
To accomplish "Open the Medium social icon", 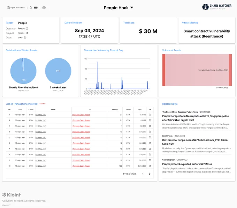I will point(36,8).
